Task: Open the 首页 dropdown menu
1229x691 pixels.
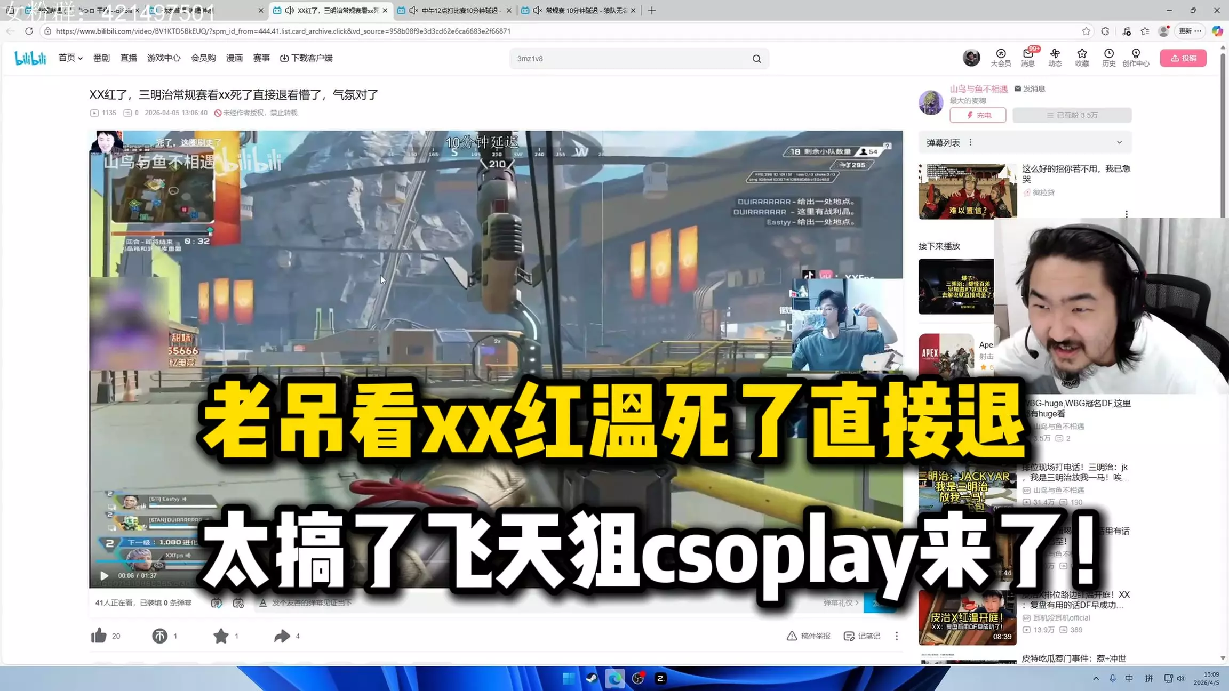Action: pyautogui.click(x=70, y=58)
